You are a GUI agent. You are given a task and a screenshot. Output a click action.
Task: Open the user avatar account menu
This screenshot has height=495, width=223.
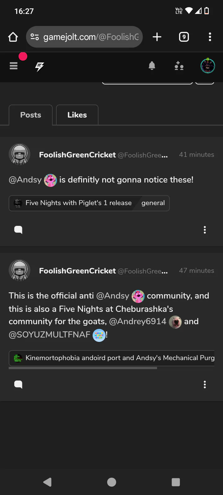208,66
